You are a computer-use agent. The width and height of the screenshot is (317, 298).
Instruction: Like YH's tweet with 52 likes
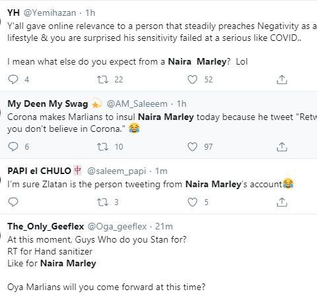click(x=192, y=80)
